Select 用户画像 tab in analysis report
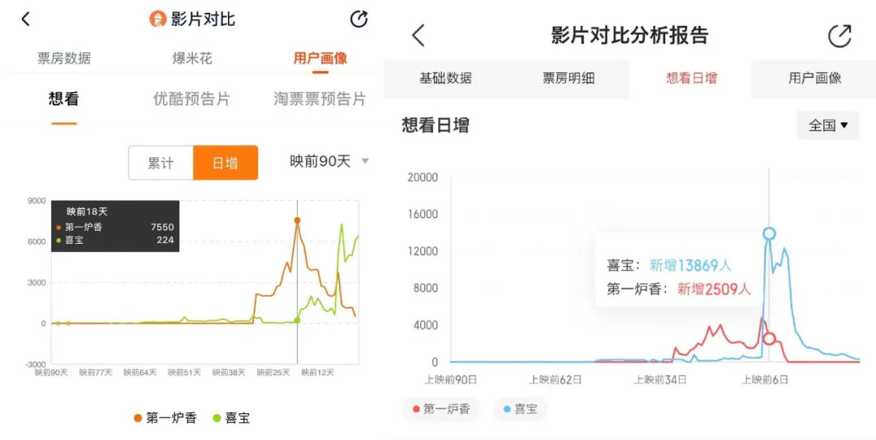This screenshot has width=876, height=440. (814, 78)
